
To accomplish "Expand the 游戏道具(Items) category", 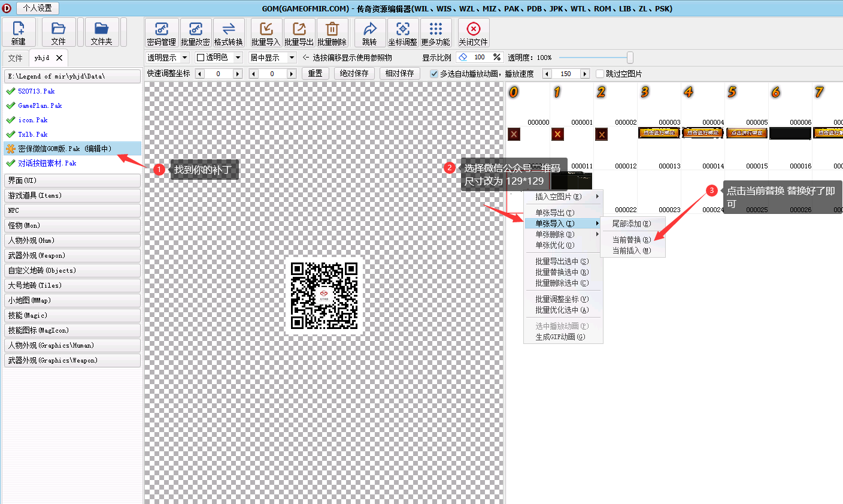I will click(x=72, y=195).
